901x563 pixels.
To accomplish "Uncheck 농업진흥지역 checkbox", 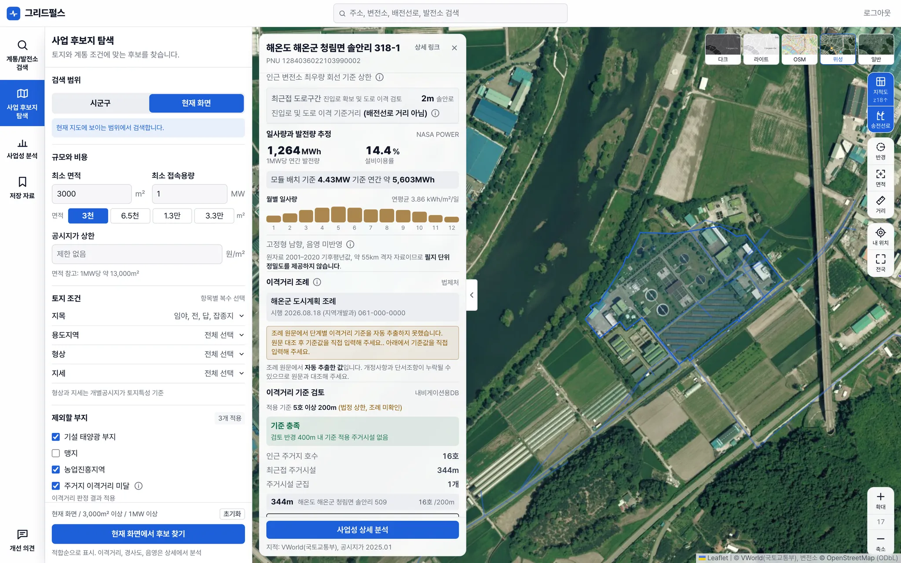I will [56, 469].
